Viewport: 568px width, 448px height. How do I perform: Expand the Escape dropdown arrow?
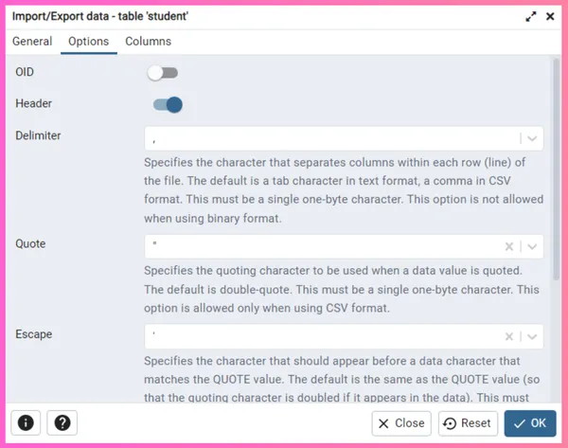click(532, 337)
